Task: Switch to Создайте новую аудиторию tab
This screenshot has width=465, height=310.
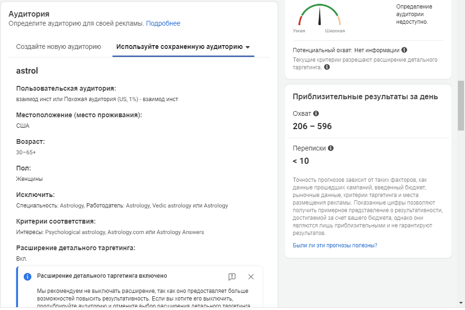Action: 58,47
